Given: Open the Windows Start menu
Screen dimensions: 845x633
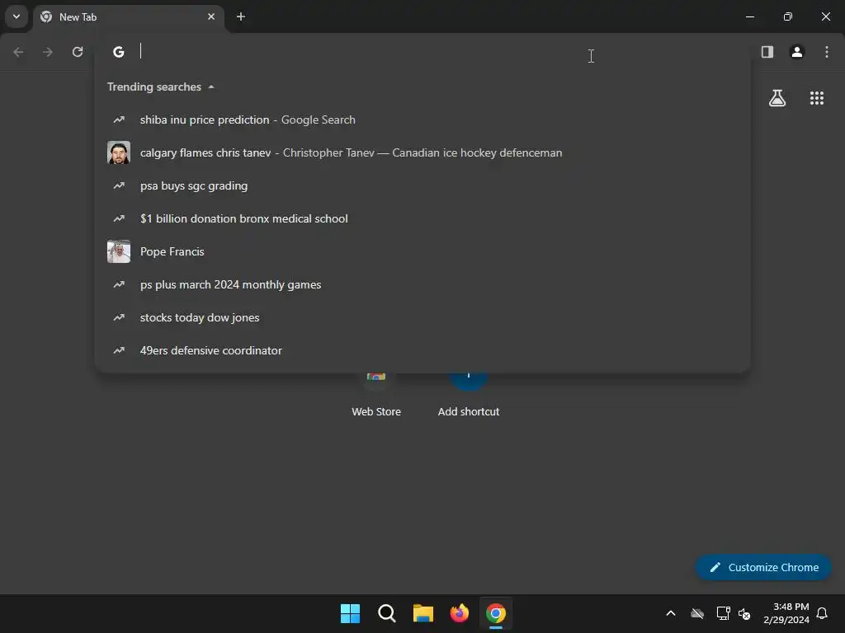Looking at the screenshot, I should point(350,613).
